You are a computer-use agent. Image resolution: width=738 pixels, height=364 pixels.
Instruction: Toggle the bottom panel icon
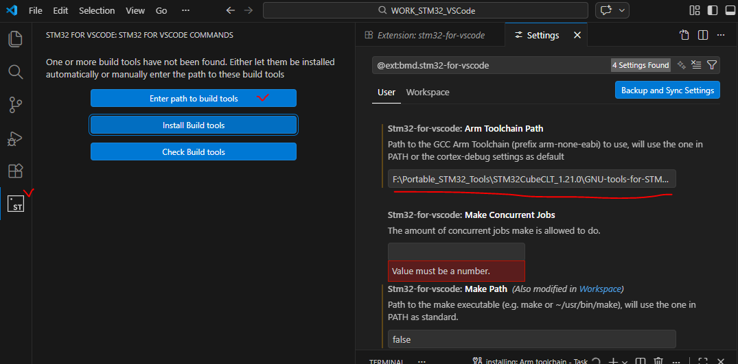pos(730,10)
